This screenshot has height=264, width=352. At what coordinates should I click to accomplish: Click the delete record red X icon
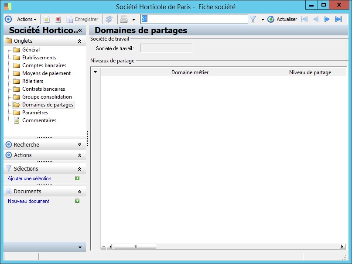(x=58, y=19)
